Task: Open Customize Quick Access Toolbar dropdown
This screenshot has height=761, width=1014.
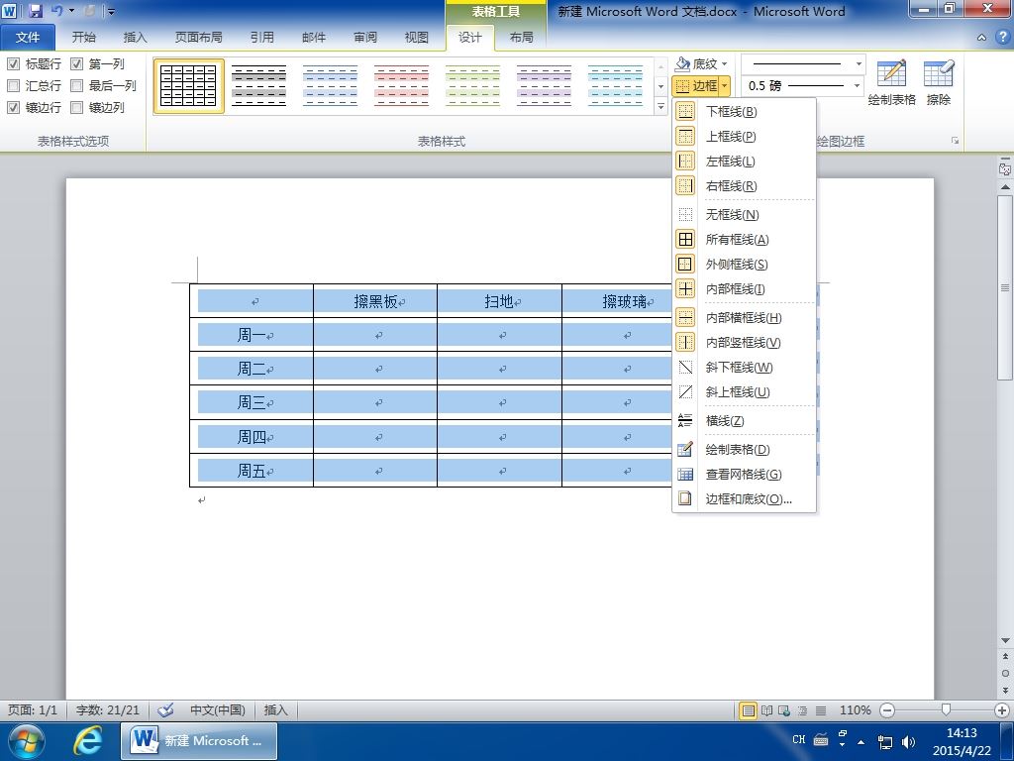Action: click(111, 11)
